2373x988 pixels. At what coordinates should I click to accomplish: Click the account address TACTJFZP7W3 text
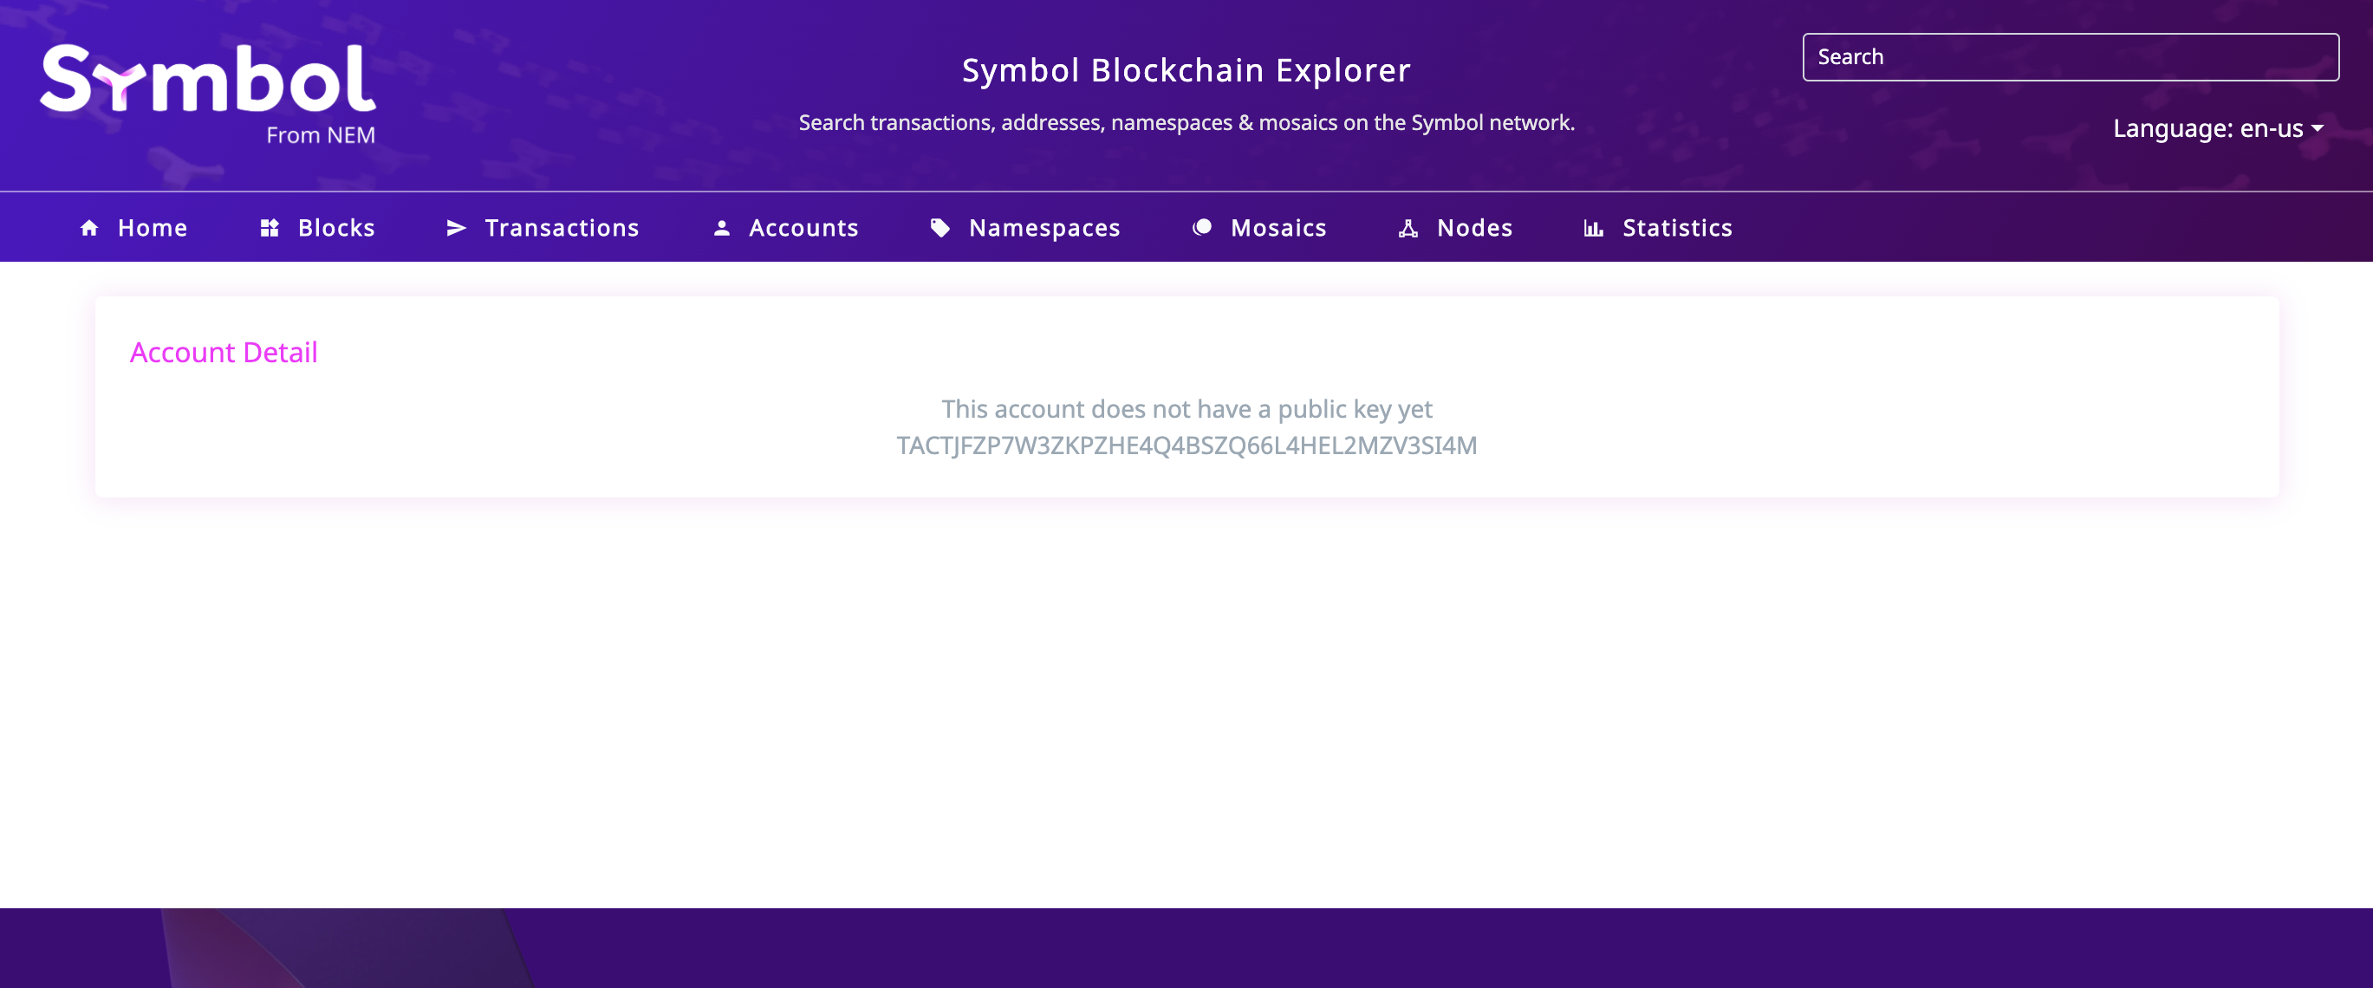click(x=1186, y=445)
